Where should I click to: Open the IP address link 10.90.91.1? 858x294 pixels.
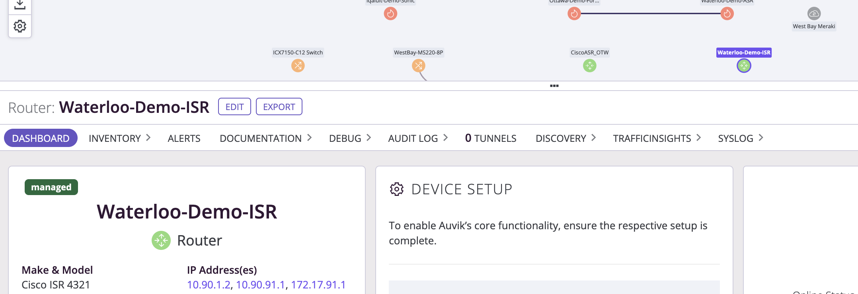point(261,285)
